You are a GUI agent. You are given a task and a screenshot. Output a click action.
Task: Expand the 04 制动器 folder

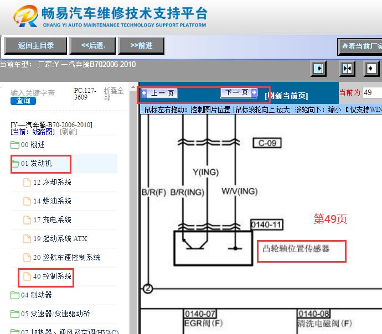click(37, 295)
